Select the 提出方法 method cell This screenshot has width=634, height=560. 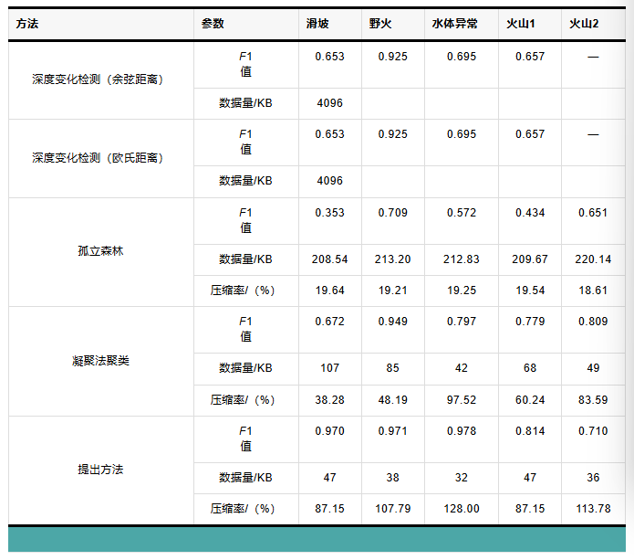tap(100, 470)
